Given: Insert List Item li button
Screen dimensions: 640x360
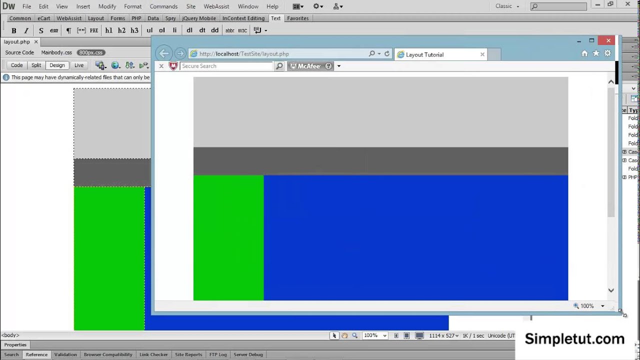Looking at the screenshot, I should coord(174,30).
